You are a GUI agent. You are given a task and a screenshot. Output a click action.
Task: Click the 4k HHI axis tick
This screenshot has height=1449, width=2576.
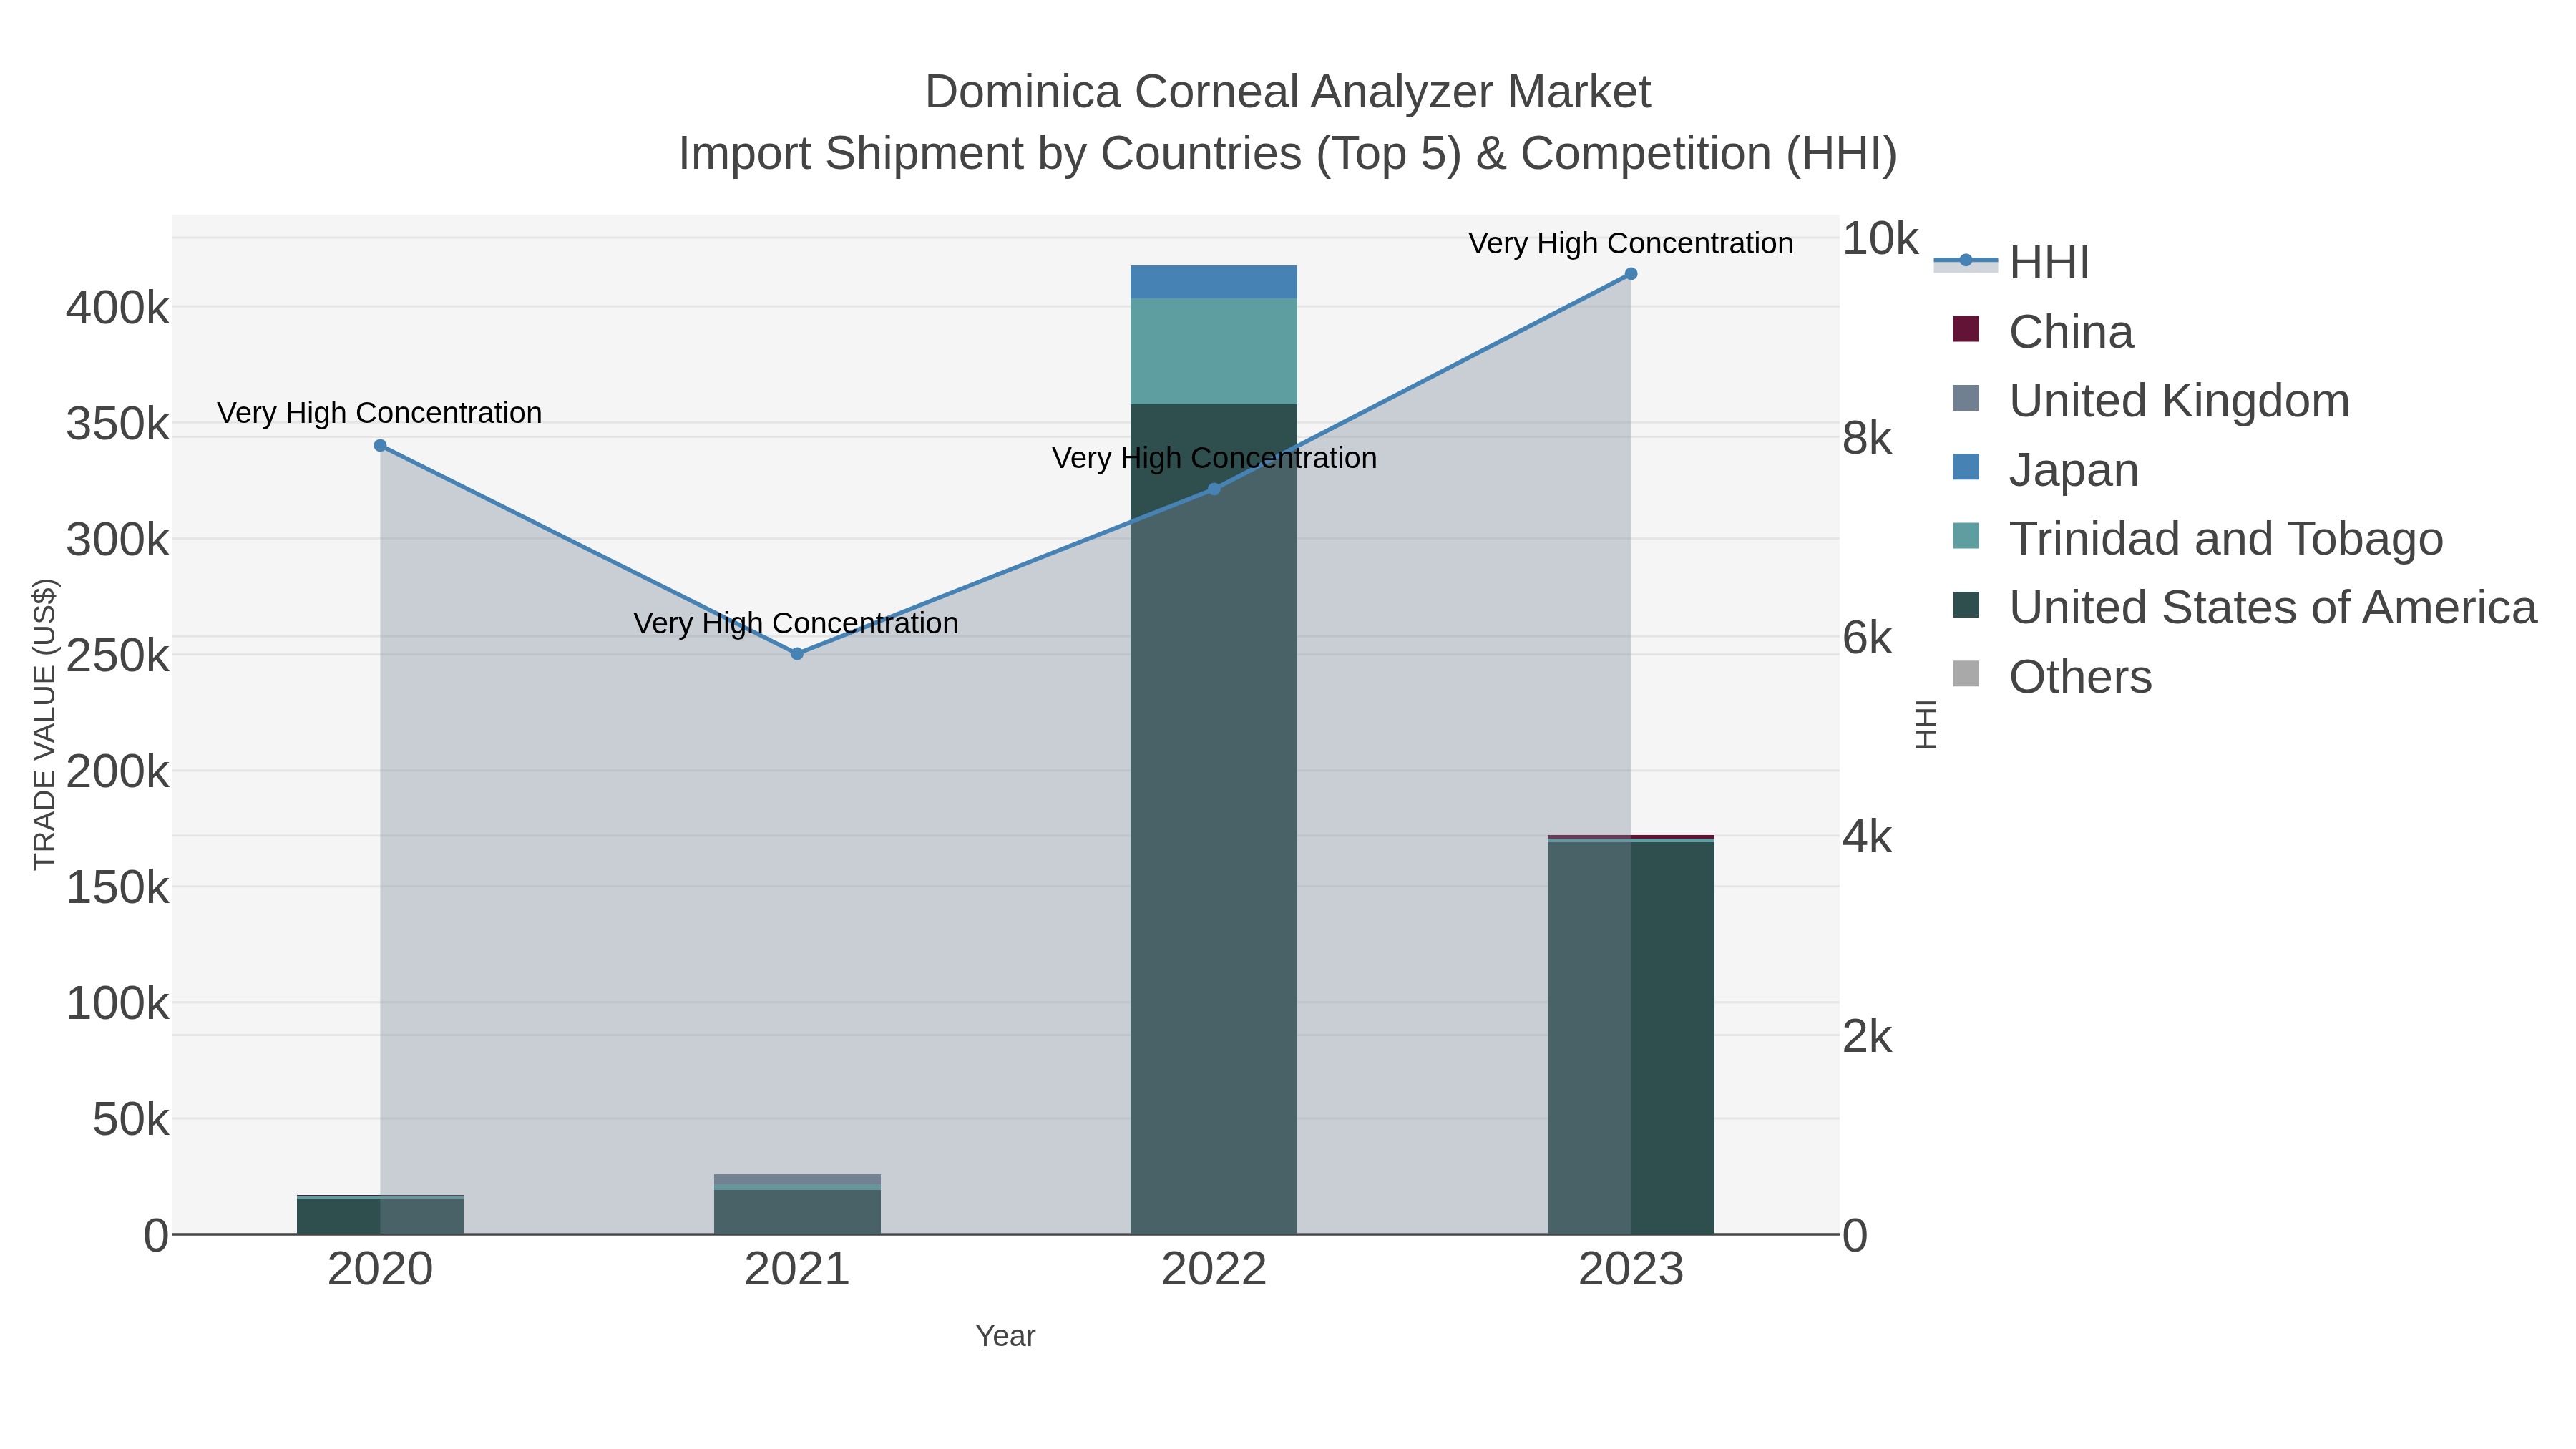click(1867, 837)
